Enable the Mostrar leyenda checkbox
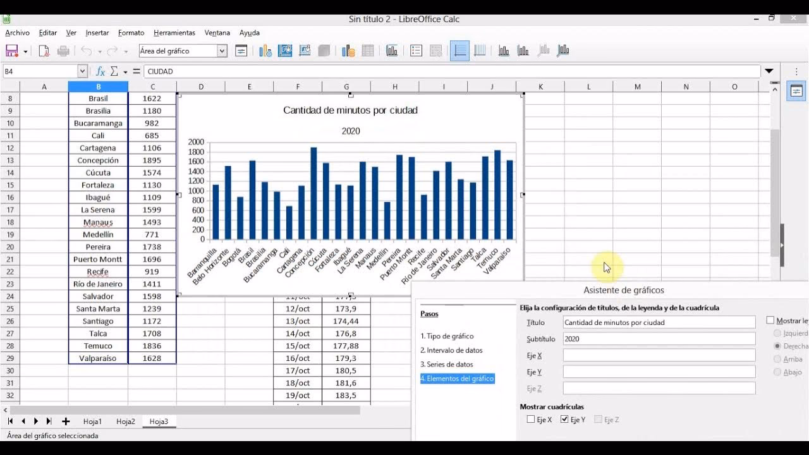The image size is (809, 455). pos(770,321)
